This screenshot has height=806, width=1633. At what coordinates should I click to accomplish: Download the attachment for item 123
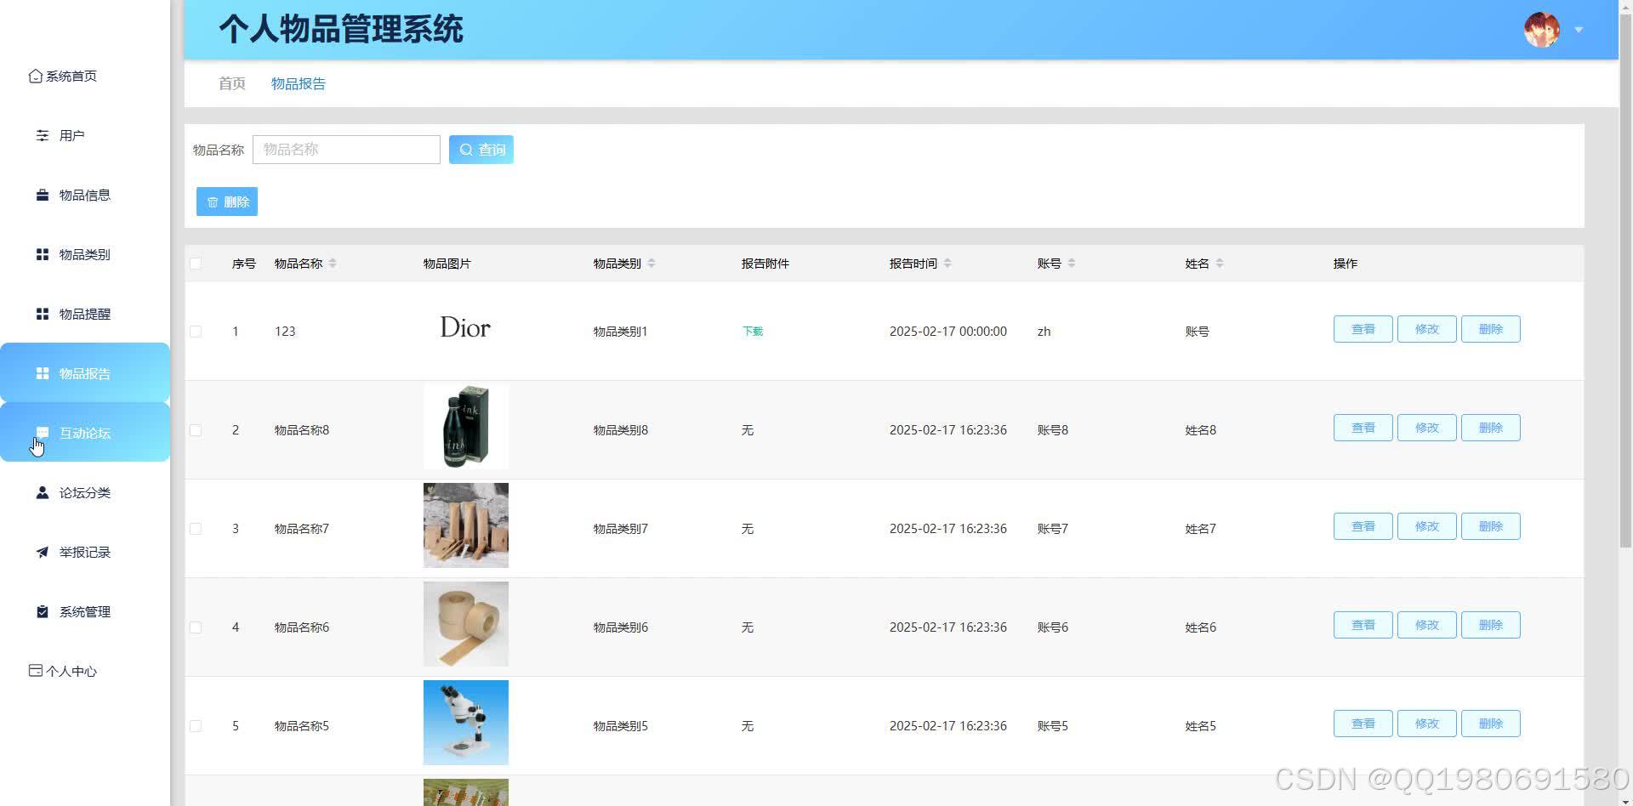pos(752,332)
